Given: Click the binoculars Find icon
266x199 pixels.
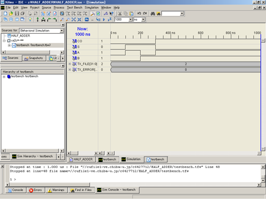Looking at the screenshot, I should [152, 13].
